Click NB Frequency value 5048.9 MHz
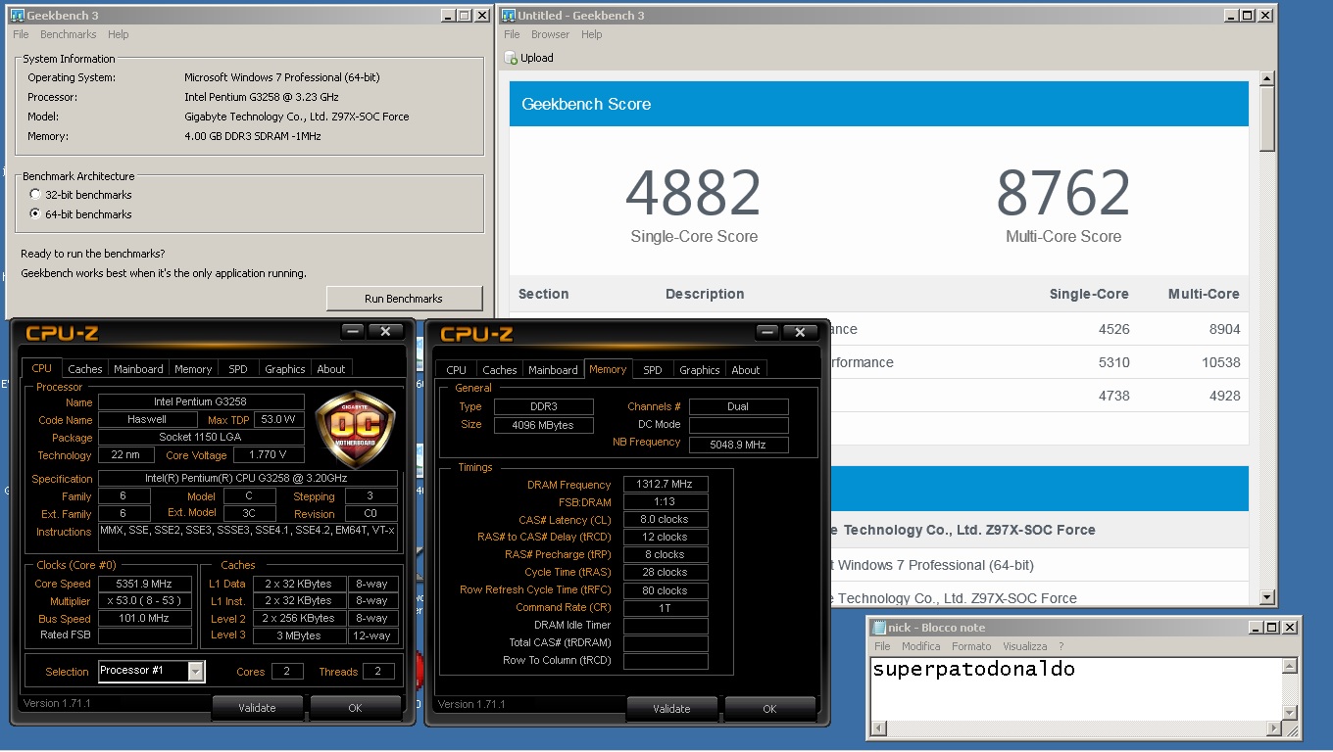The height and width of the screenshot is (752, 1333). (739, 445)
